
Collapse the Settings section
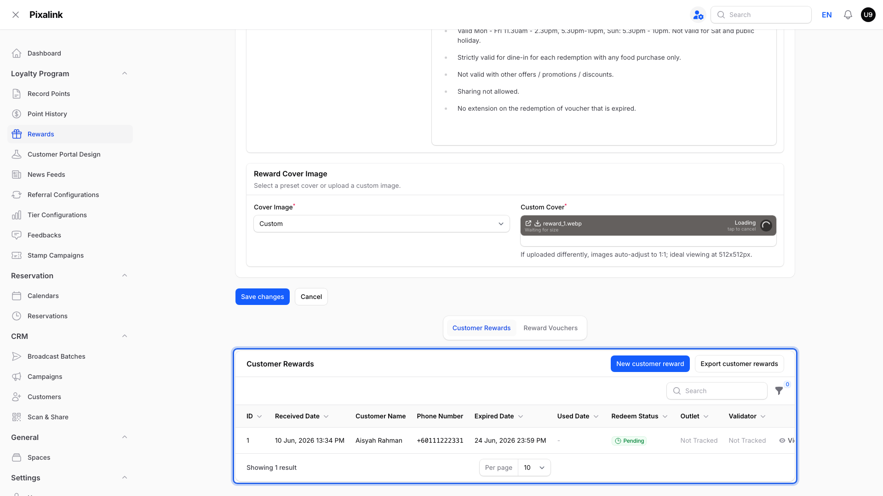tap(125, 478)
